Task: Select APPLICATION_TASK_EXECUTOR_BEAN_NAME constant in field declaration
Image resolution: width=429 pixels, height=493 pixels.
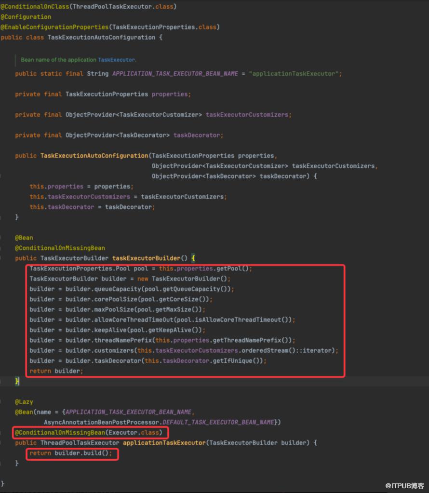Action: 175,74
